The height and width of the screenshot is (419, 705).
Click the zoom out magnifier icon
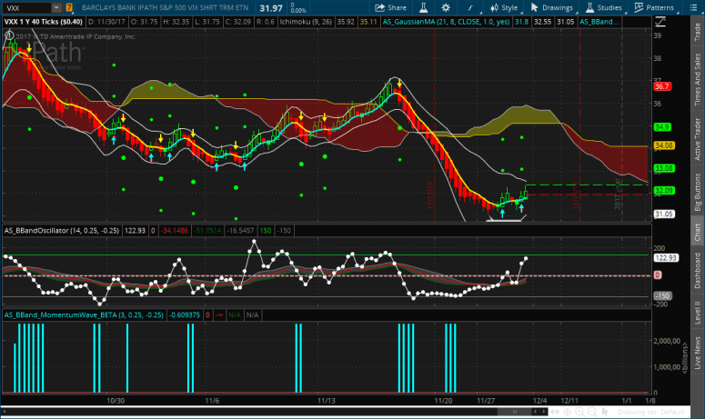pyautogui.click(x=592, y=412)
